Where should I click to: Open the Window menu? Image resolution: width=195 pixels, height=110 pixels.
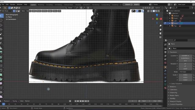tap(19, 5)
